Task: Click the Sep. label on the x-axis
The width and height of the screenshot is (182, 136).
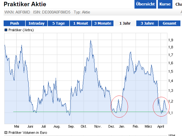Action: coord(71,126)
